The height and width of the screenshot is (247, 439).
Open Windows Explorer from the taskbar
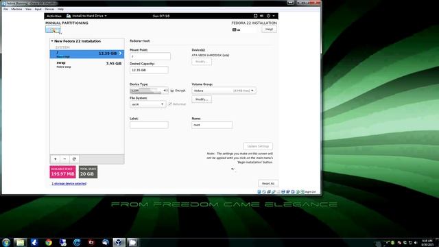click(x=20, y=242)
